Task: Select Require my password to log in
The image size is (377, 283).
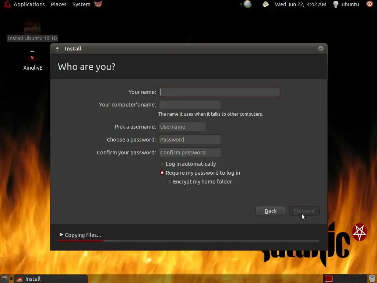Action: 200,173
